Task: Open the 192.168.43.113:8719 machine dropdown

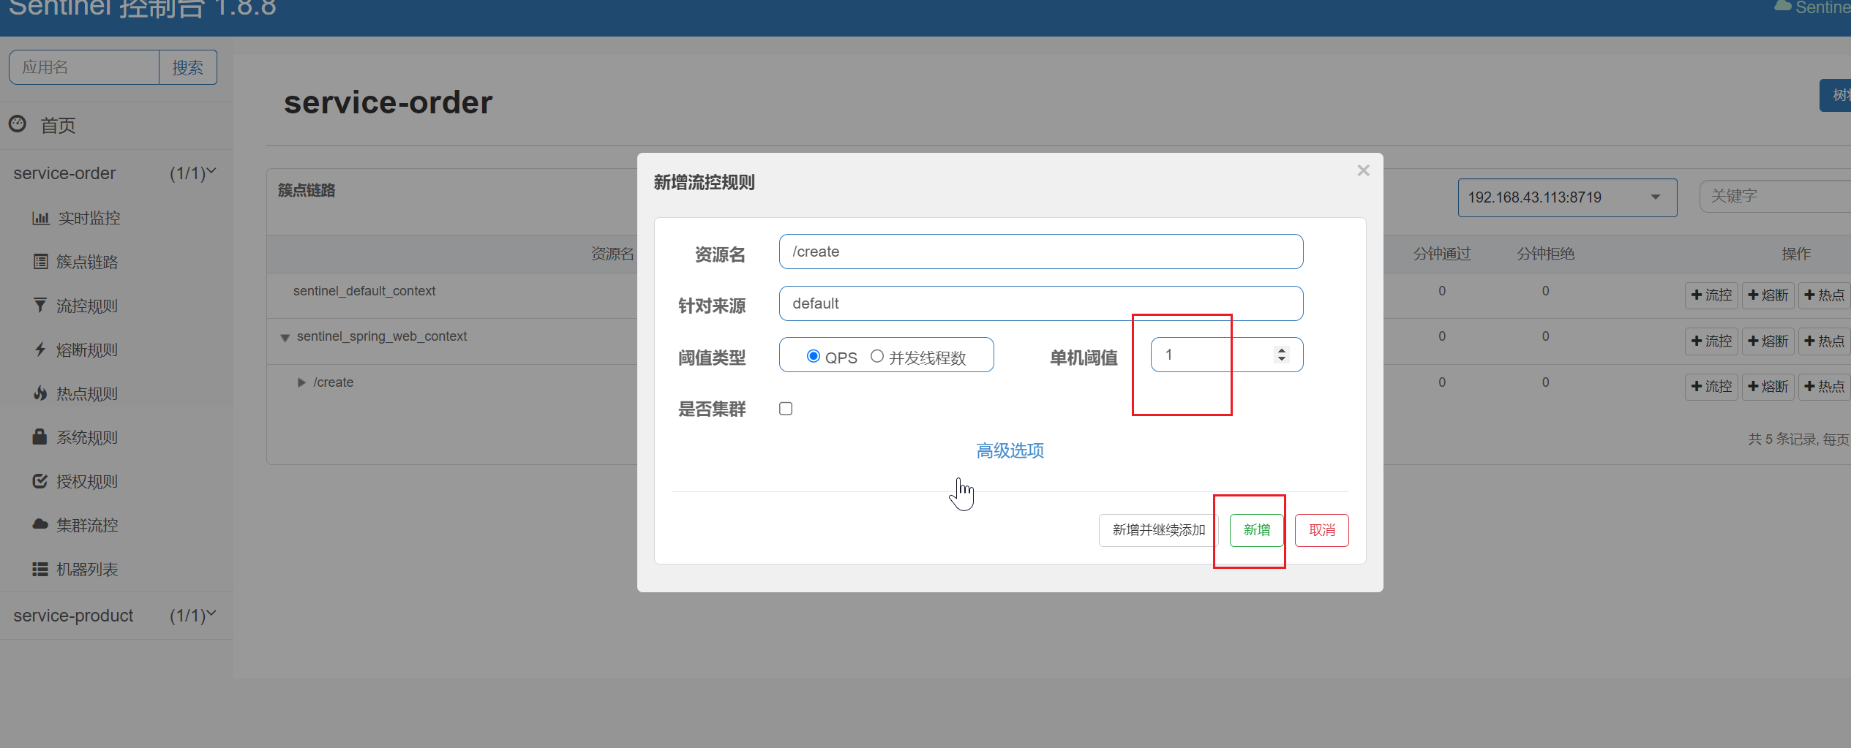Action: point(1567,197)
